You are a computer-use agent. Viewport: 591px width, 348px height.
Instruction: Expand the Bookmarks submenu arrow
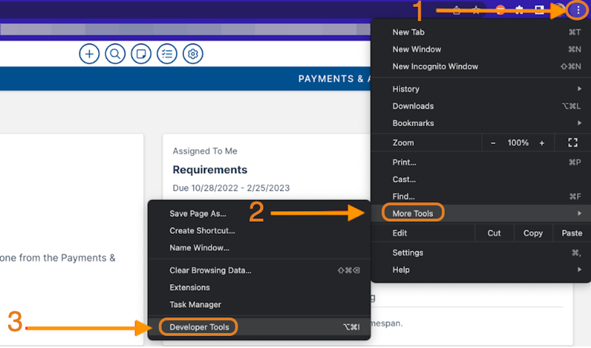(x=580, y=123)
